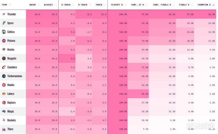Click the Nuggets team logo

(x=4, y=58)
